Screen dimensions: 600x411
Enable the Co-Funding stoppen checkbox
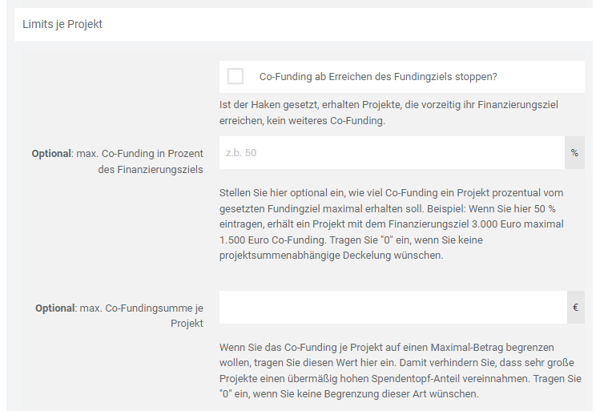[236, 77]
